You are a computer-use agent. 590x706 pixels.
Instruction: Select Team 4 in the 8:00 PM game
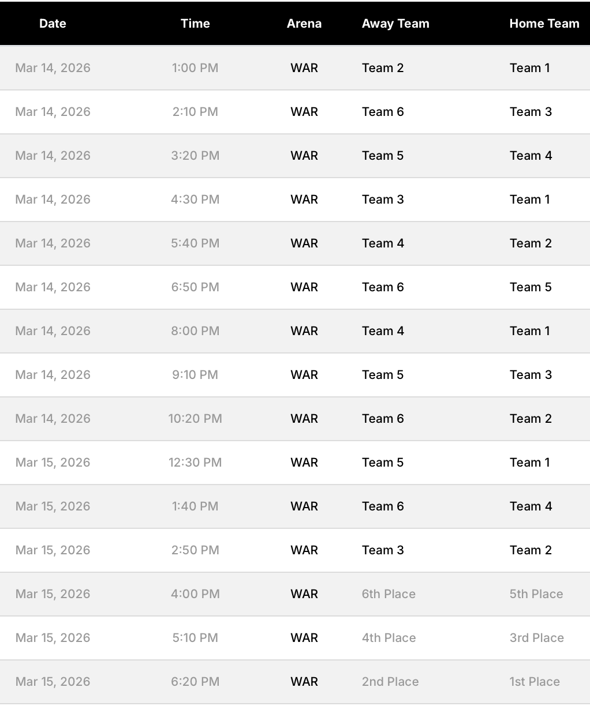(383, 331)
